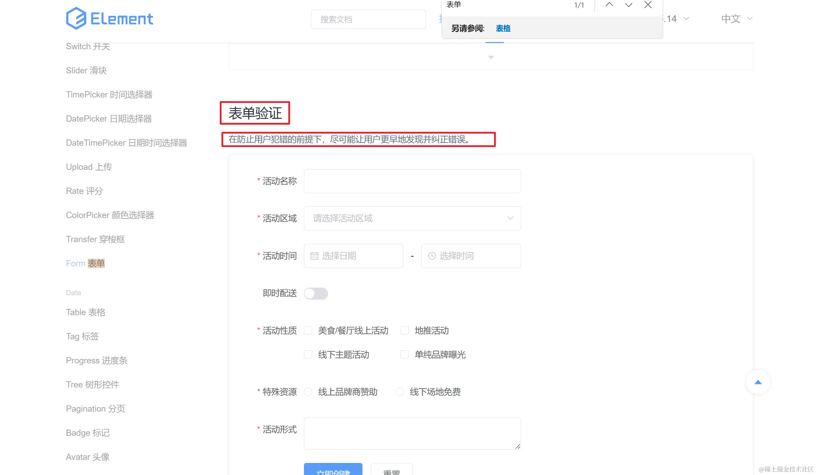816x475 pixels.
Task: Open the 请选择活动区域 dropdown
Action: click(x=412, y=218)
